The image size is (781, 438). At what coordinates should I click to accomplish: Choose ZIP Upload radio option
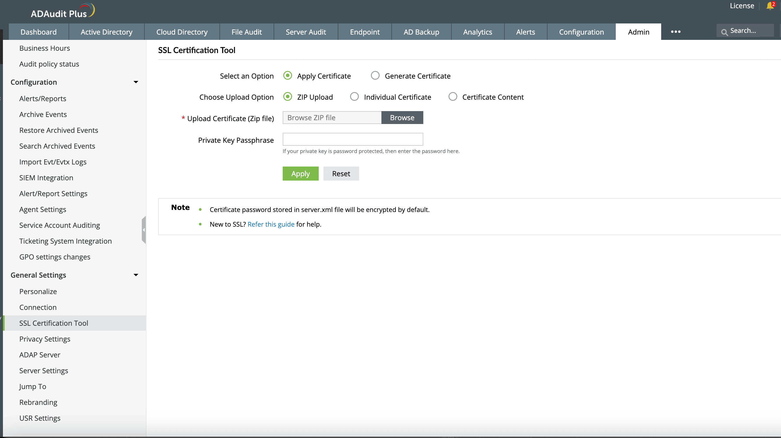(287, 96)
